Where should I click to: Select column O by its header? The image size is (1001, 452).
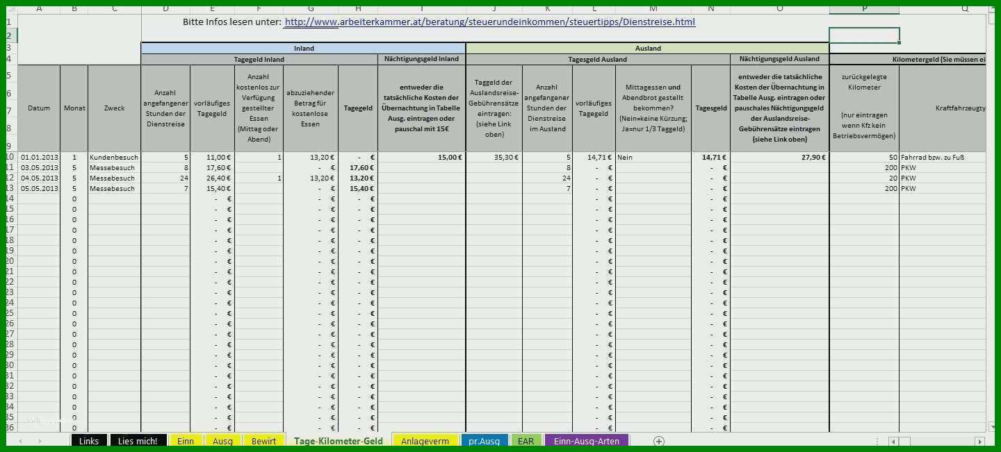click(780, 9)
